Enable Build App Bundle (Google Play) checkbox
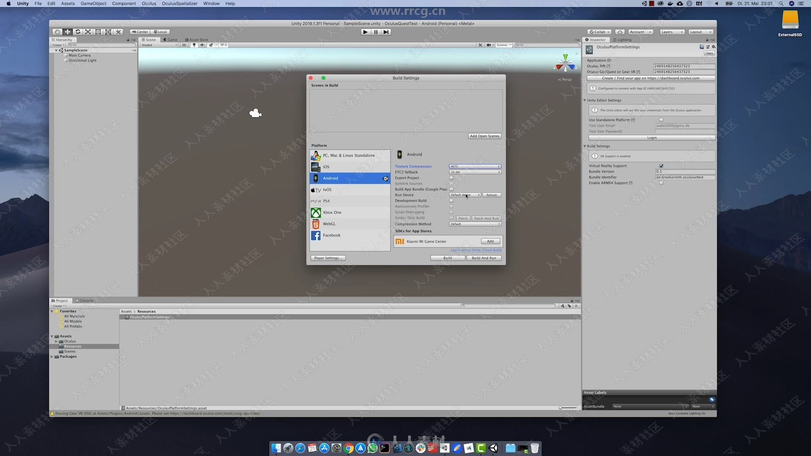 pyautogui.click(x=451, y=189)
